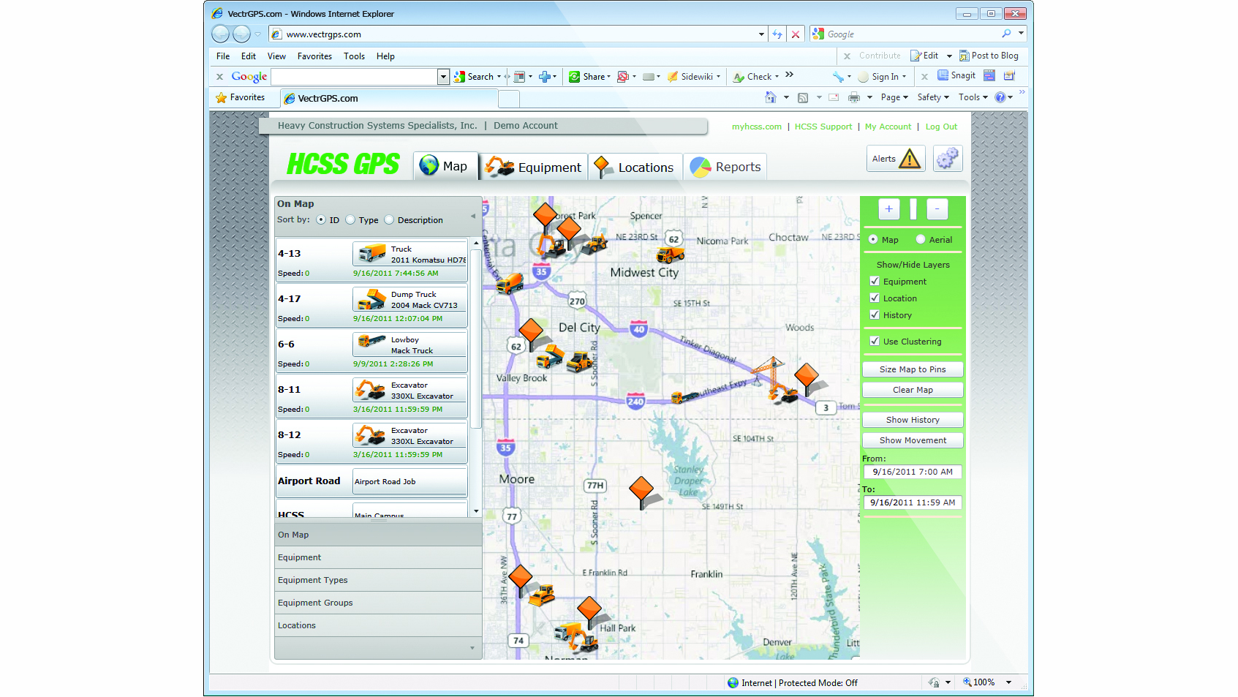
Task: Click the browser refresh icon
Action: tap(777, 34)
